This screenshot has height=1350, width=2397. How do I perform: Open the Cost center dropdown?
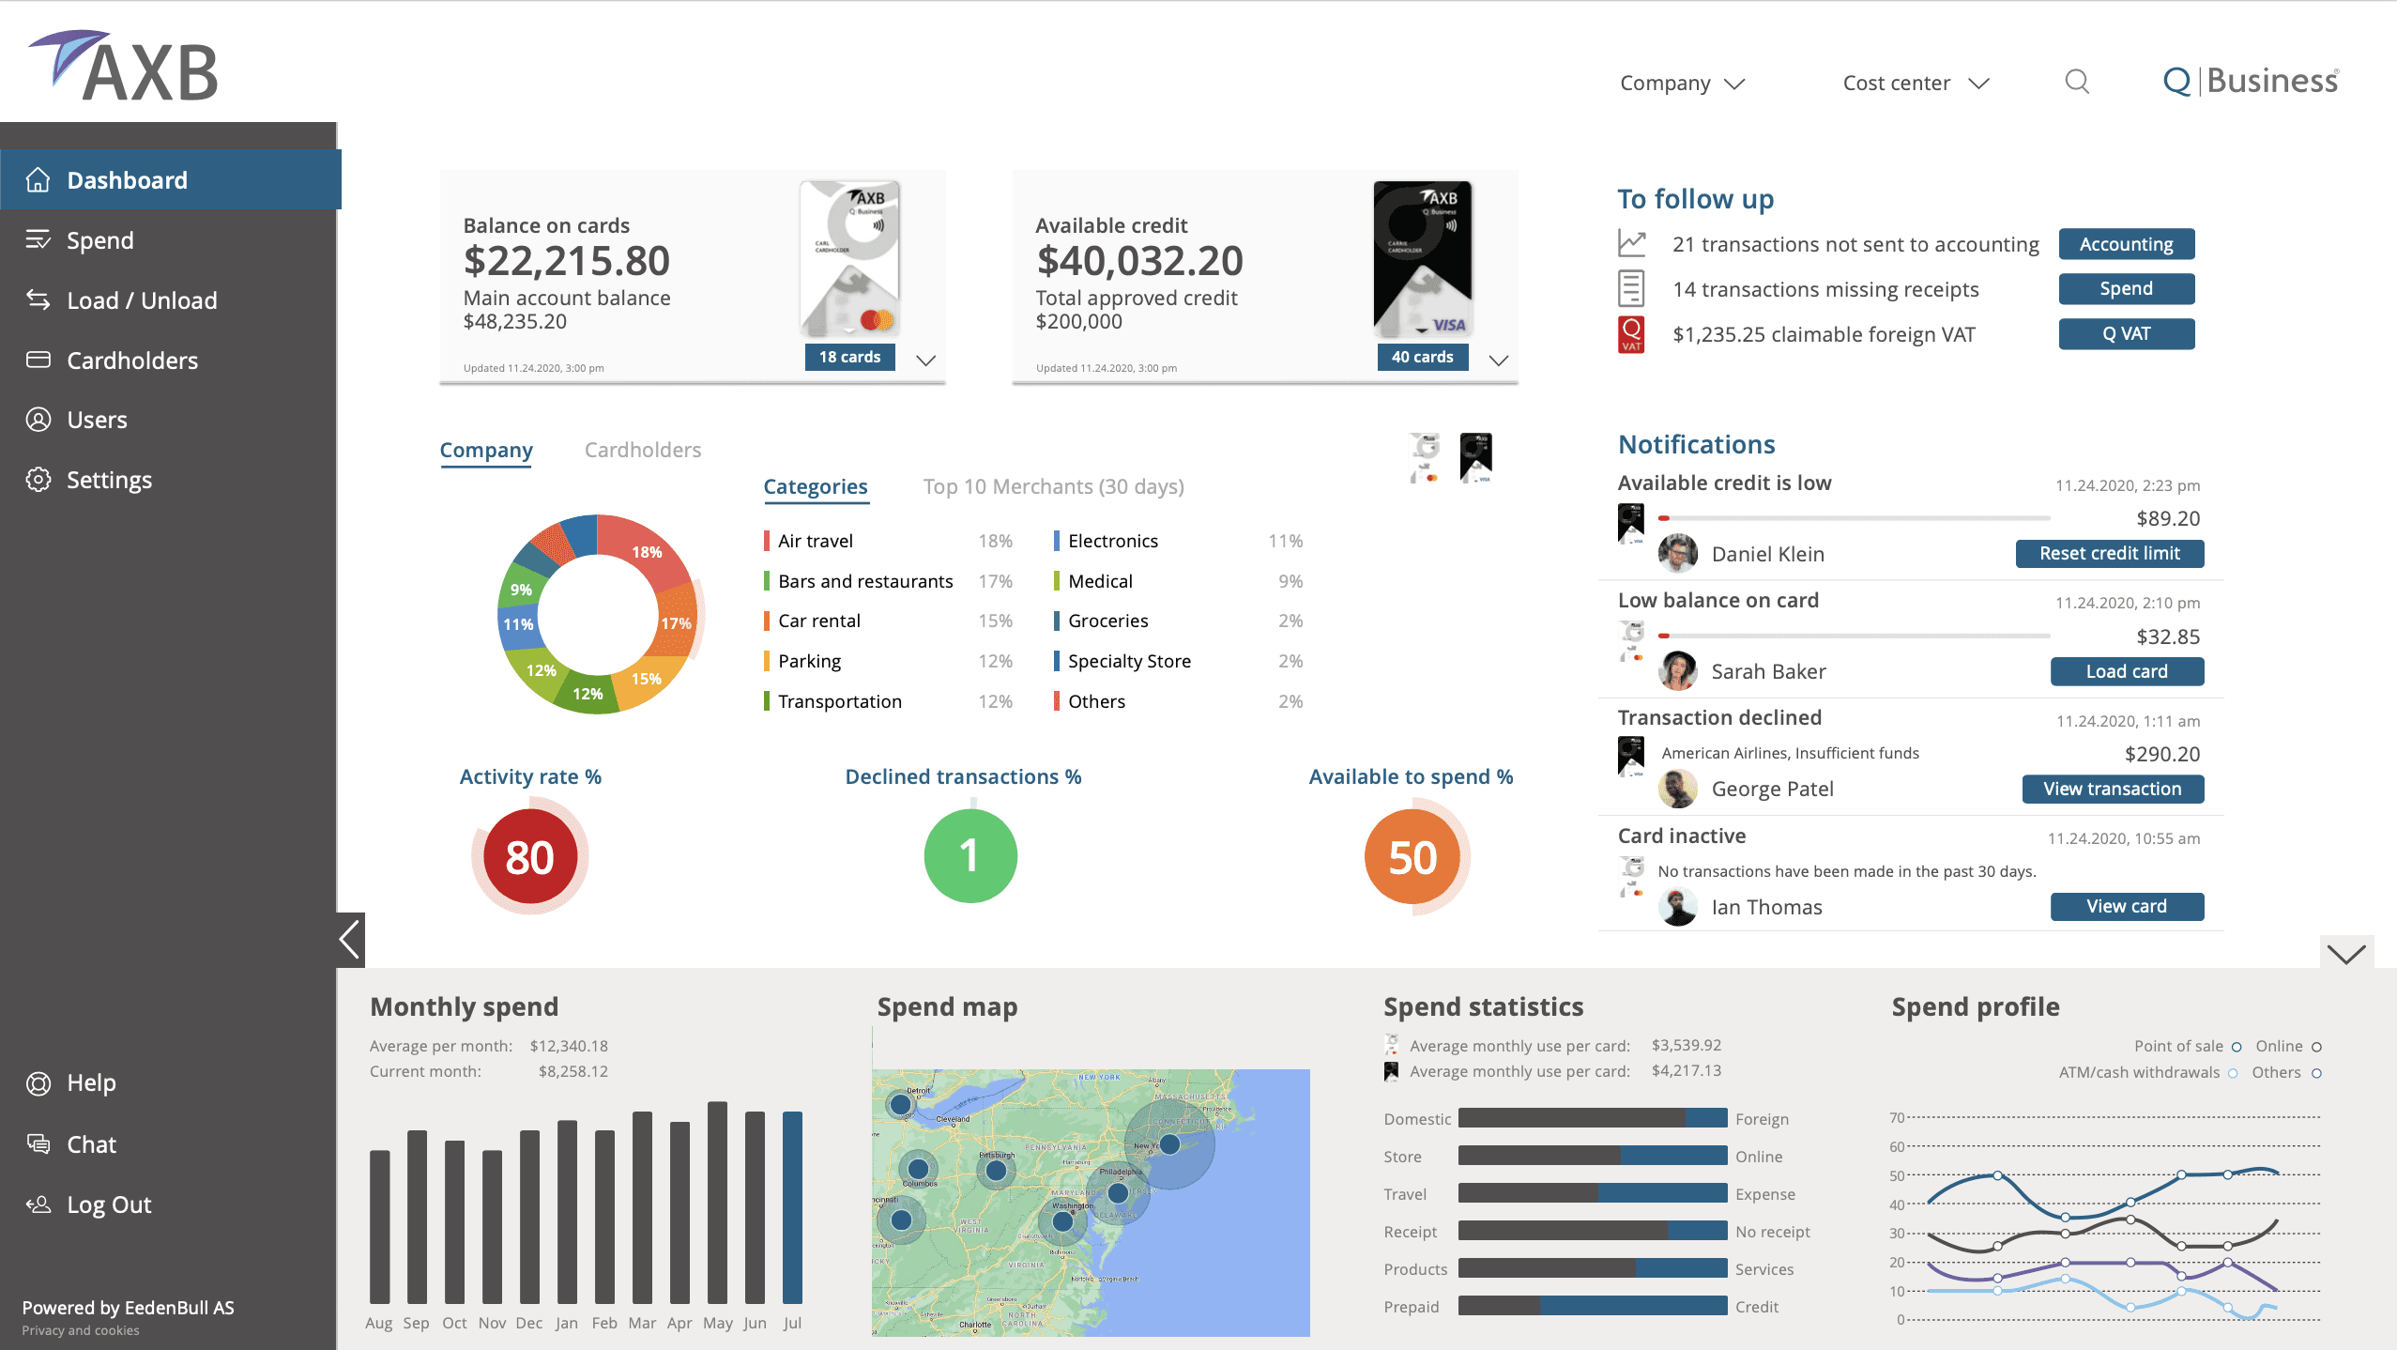(x=1916, y=83)
